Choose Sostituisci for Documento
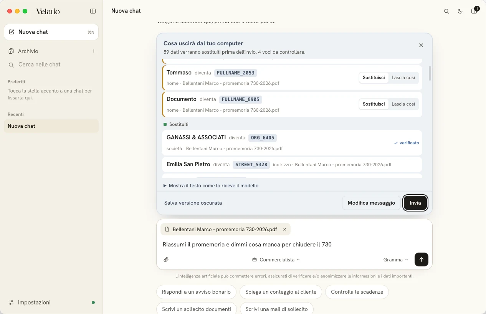Screen dimensions: 486x314 tap(374, 104)
